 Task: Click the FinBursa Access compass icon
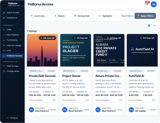click(4, 56)
